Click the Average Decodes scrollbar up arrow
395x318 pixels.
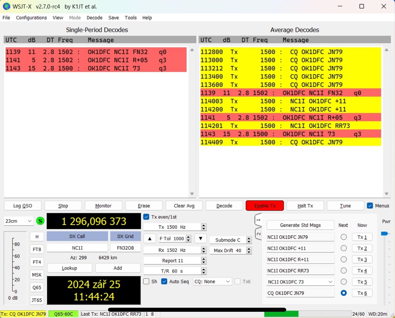(387, 50)
